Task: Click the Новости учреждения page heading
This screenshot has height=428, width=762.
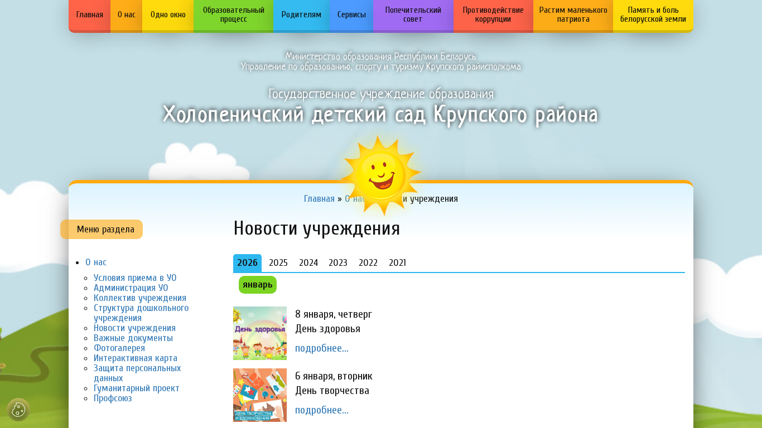Action: point(317,228)
